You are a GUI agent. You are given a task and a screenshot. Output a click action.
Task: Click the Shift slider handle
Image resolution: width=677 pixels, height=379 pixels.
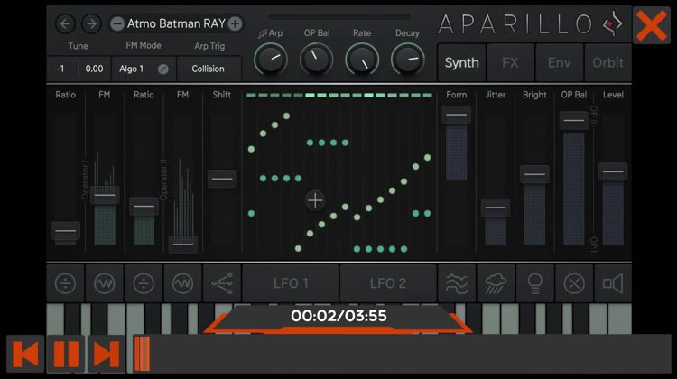tap(222, 179)
